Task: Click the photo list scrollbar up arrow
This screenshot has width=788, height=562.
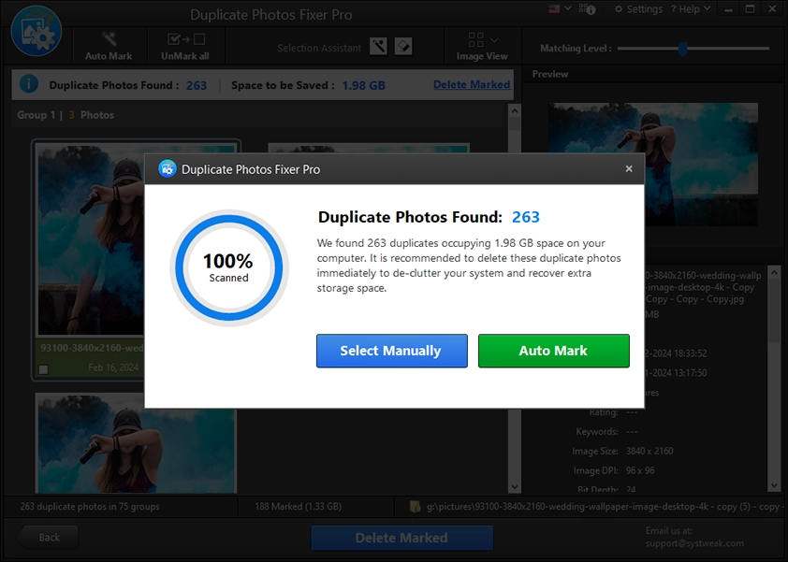Action: click(514, 109)
